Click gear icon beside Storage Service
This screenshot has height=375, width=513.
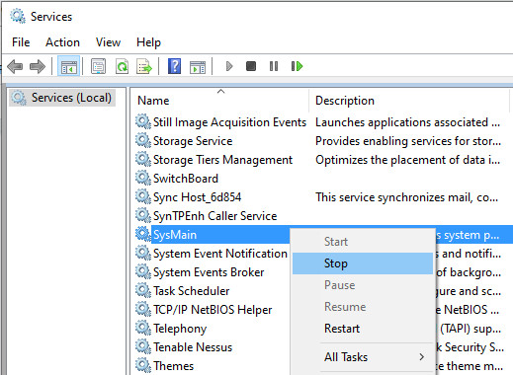143,141
